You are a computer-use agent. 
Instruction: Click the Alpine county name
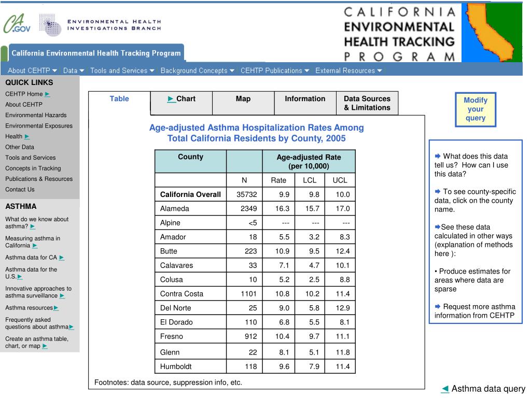point(170,223)
